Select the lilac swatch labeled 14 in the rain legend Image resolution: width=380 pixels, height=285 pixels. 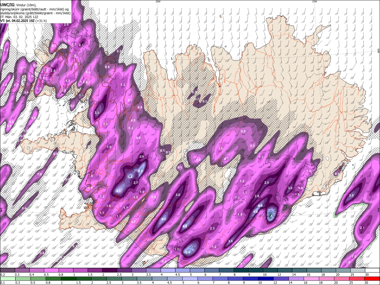click(296, 278)
